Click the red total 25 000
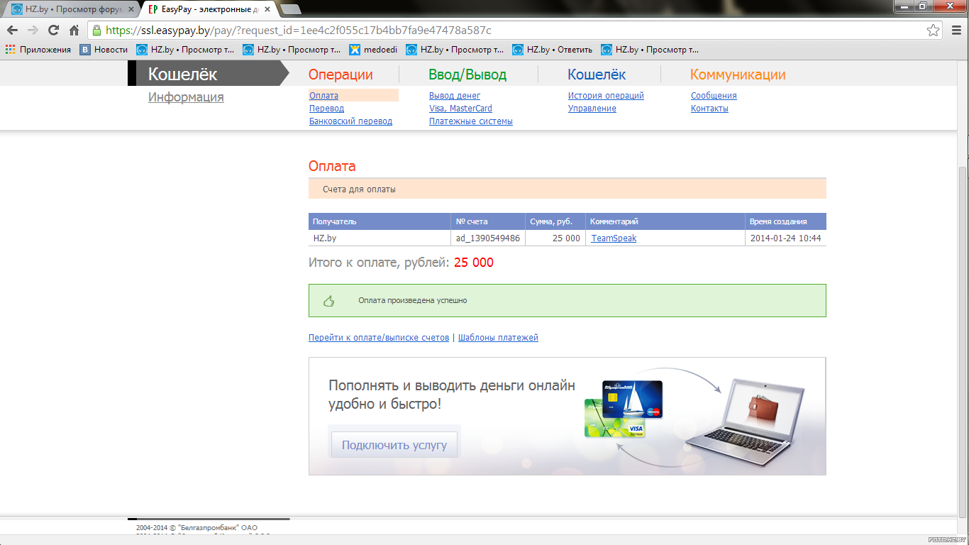 [474, 263]
